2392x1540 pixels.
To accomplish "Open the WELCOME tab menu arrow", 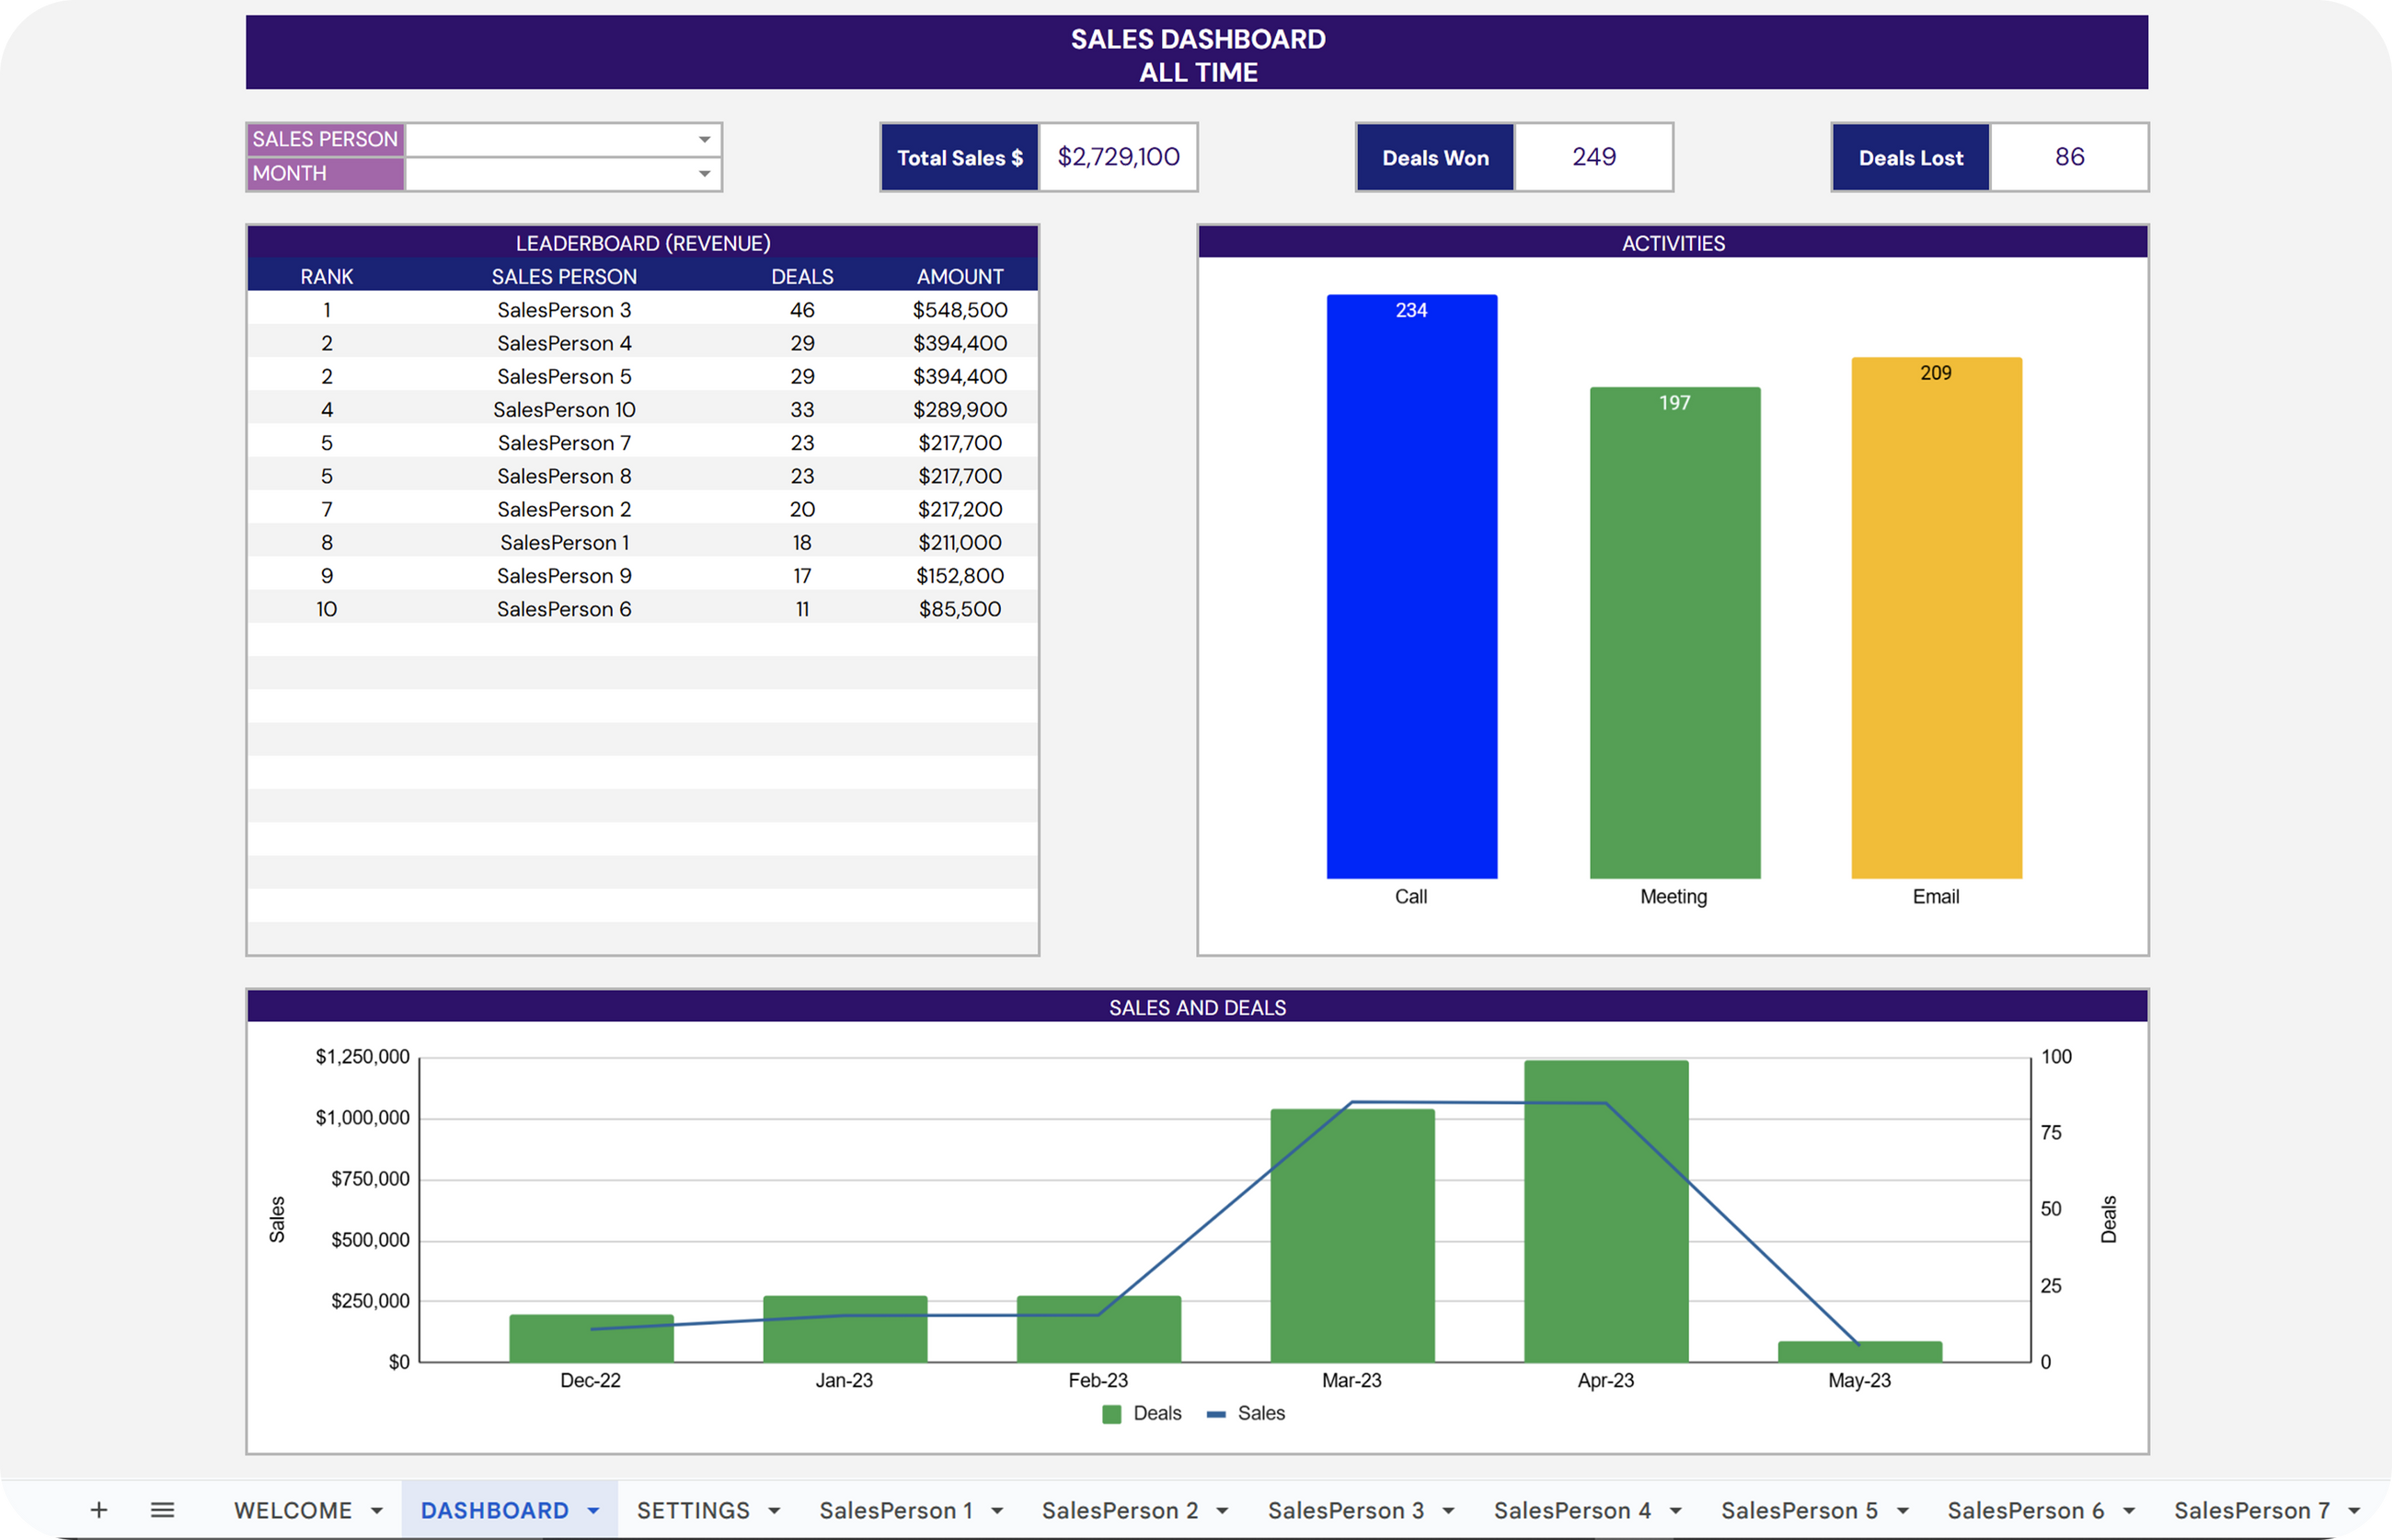I will click(377, 1511).
